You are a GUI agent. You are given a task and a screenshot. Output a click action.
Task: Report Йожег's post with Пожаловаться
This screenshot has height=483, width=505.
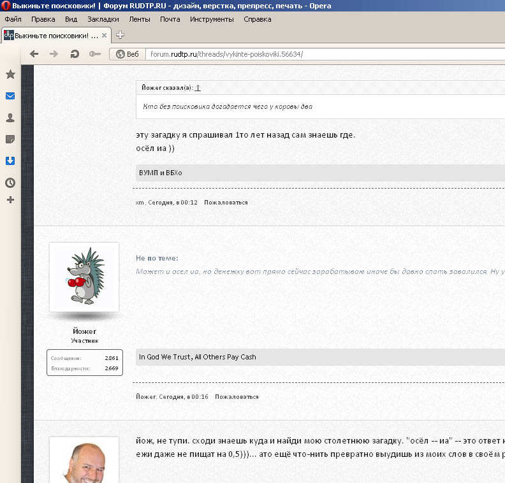tap(237, 397)
